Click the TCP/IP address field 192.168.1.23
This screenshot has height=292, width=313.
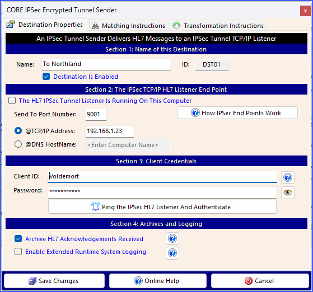[110, 131]
